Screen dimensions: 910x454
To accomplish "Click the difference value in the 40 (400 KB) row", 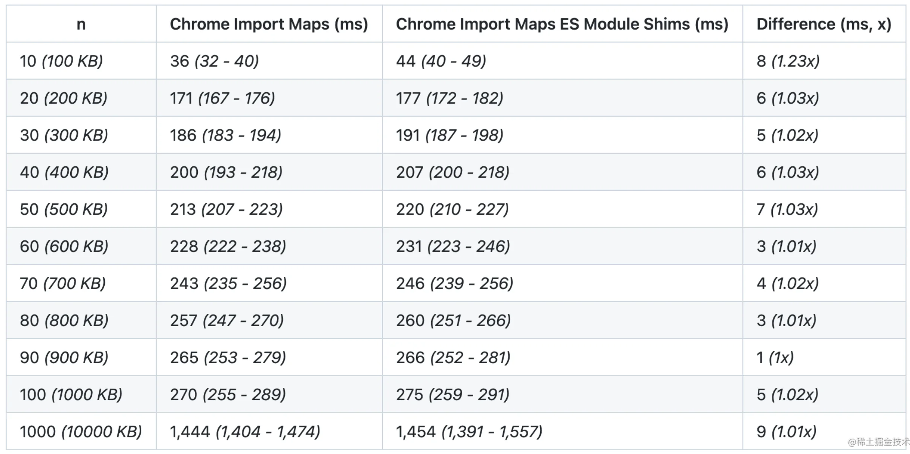I will pyautogui.click(x=824, y=172).
